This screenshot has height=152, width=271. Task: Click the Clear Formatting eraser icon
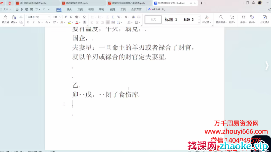tap(84, 17)
